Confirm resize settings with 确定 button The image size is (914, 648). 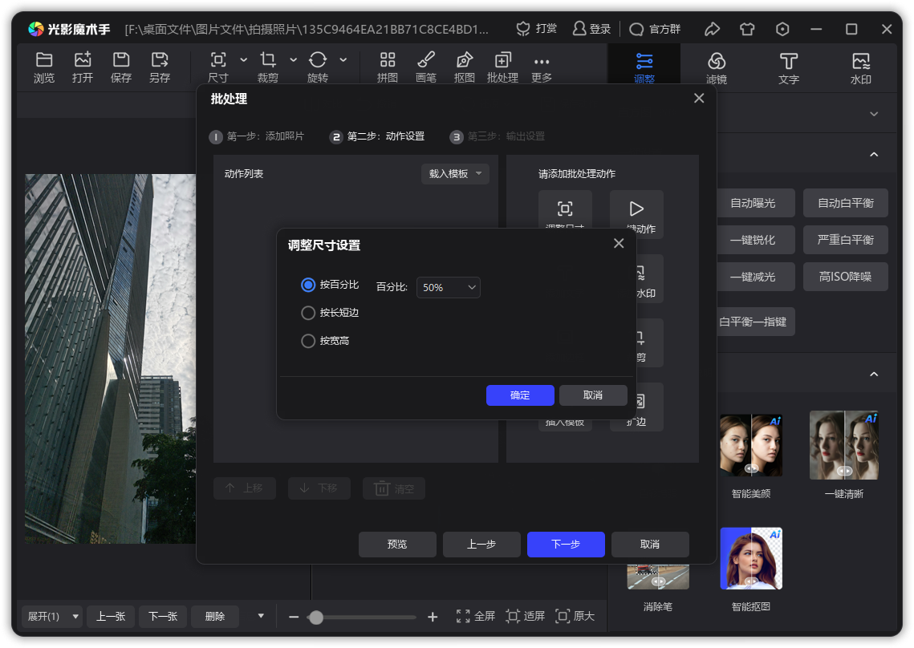(x=520, y=395)
